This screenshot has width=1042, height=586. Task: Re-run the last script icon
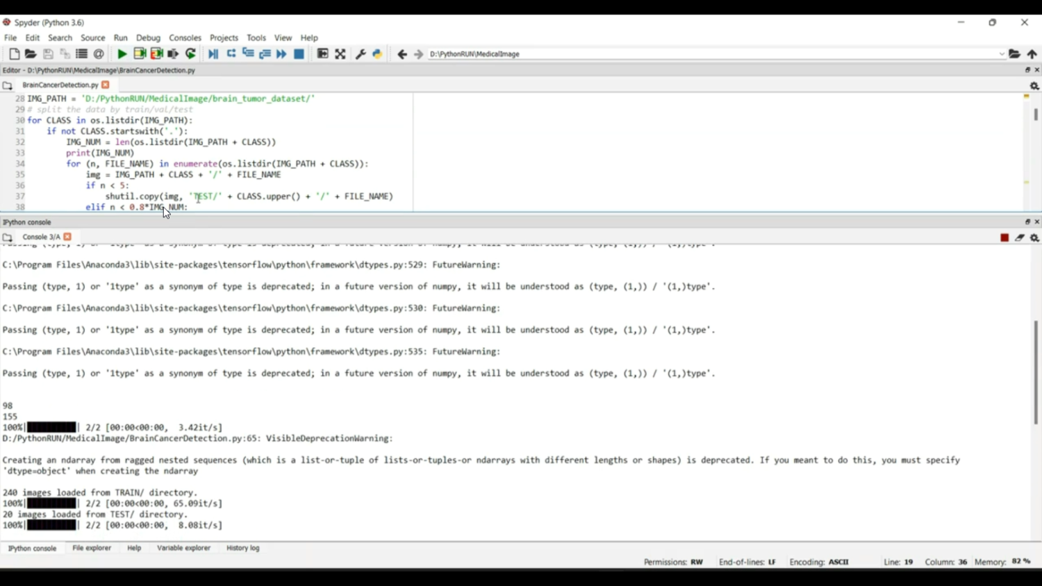[191, 54]
